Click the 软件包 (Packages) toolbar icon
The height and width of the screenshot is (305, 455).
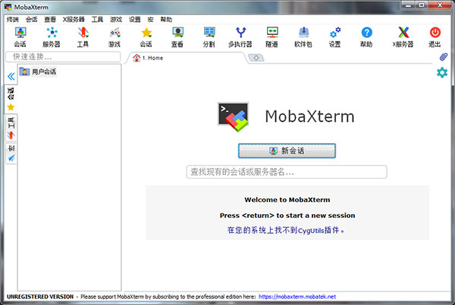click(303, 37)
